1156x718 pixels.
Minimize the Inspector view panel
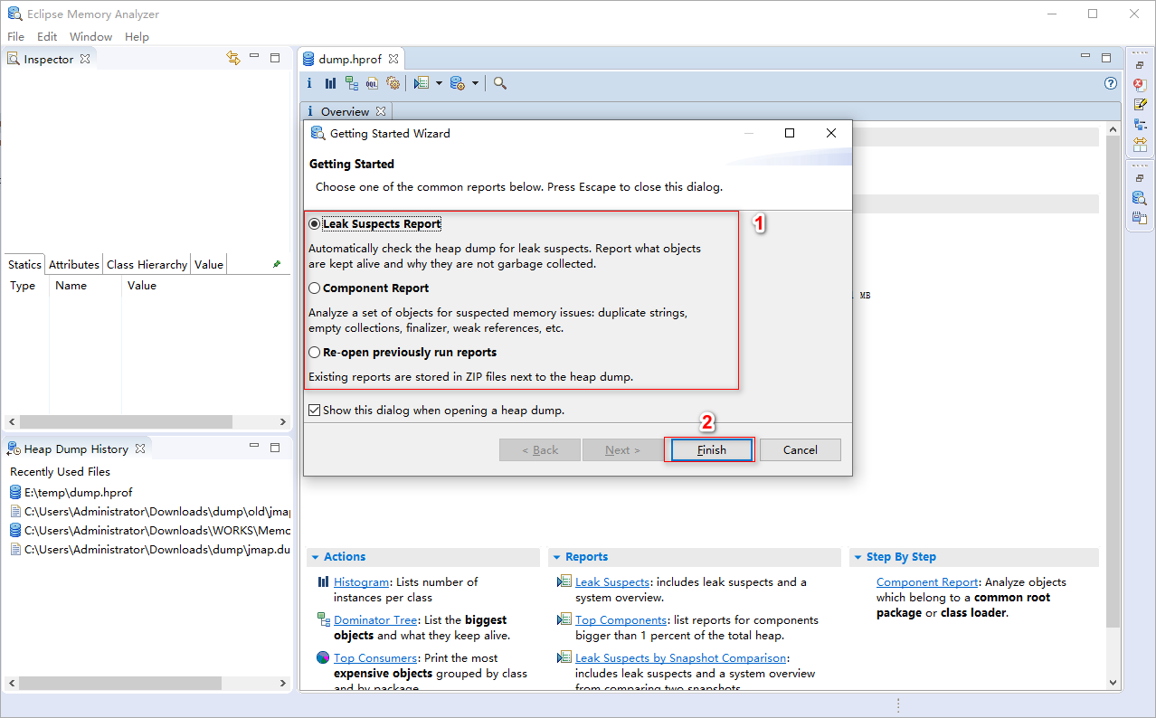pos(254,57)
